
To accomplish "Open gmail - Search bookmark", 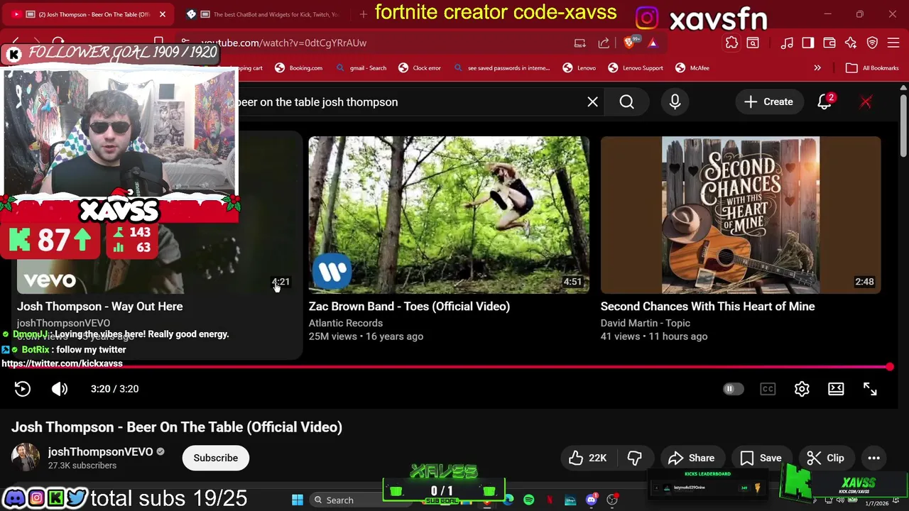I will [361, 68].
